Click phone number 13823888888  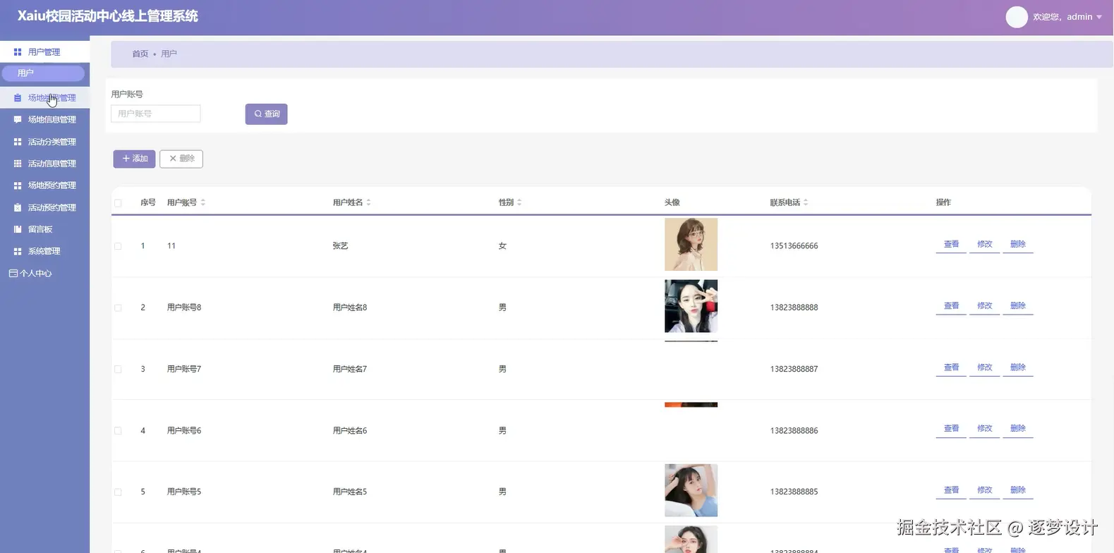pos(794,308)
